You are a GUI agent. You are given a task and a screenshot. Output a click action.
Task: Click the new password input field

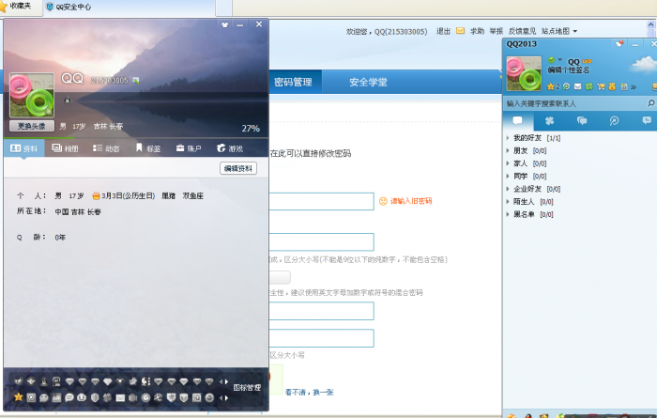(321, 242)
